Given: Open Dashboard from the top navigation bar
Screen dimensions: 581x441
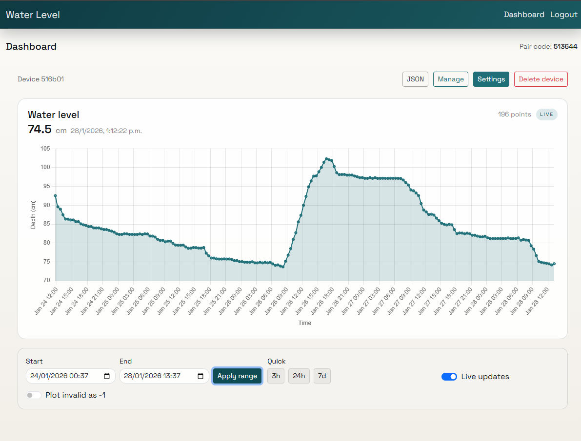Looking at the screenshot, I should [524, 14].
